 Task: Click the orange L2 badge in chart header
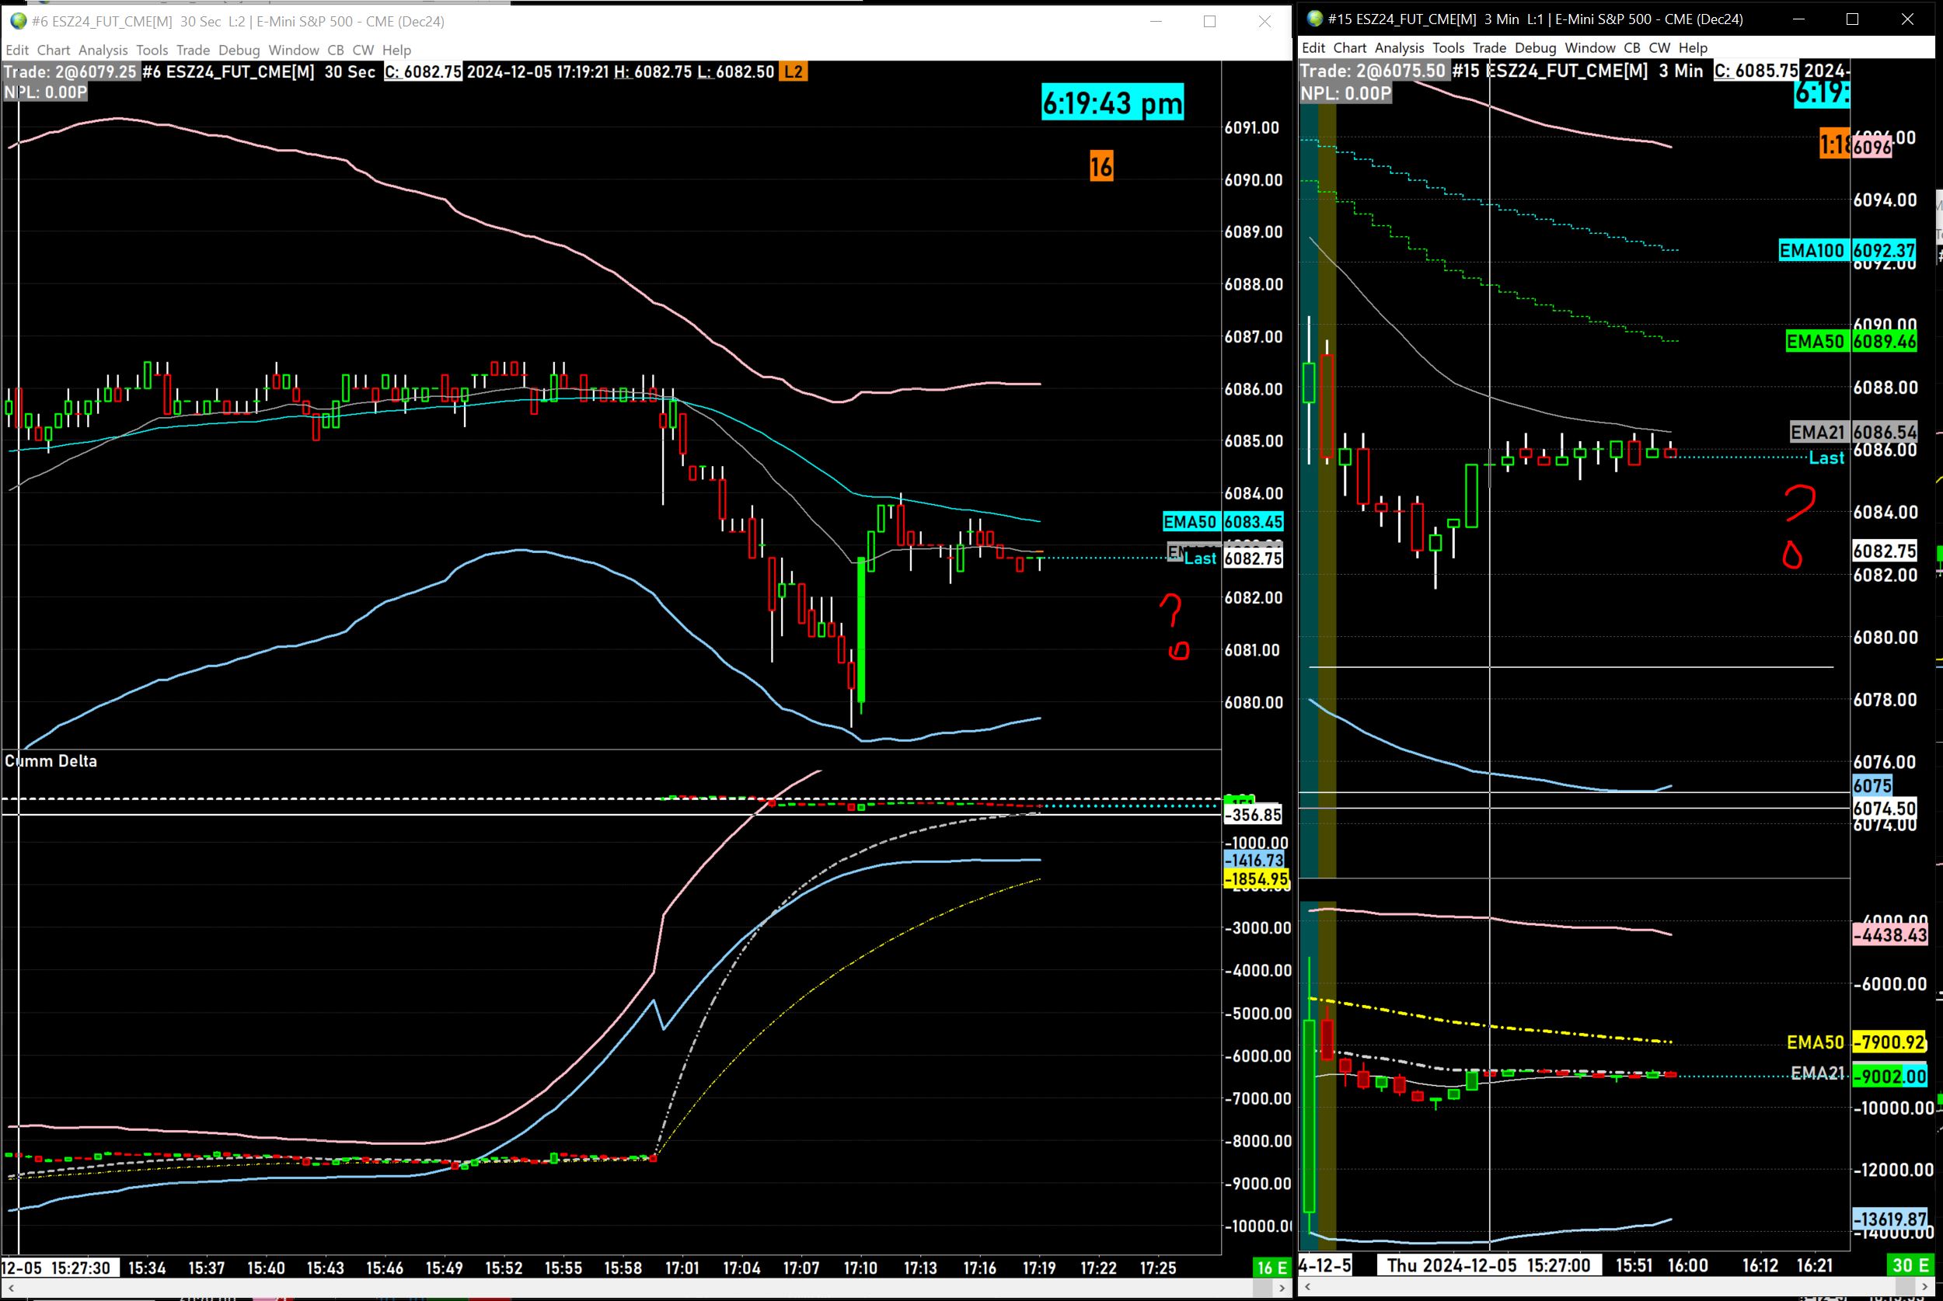click(x=794, y=72)
